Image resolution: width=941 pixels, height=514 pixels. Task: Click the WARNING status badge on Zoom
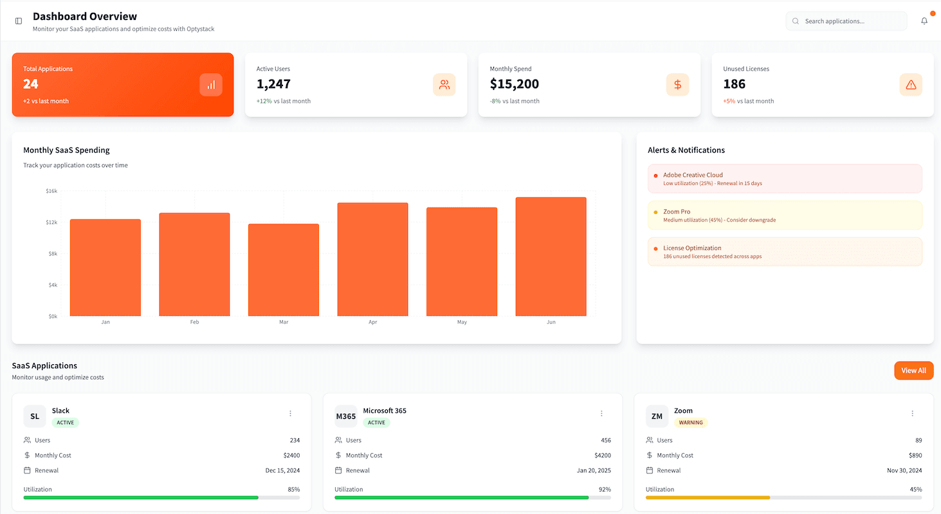pos(691,422)
